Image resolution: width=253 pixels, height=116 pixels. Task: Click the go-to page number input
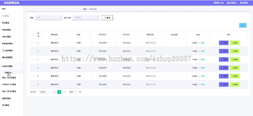pos(76,92)
